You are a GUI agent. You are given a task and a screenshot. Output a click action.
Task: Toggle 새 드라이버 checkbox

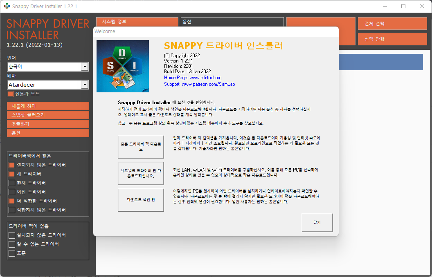[x=11, y=174]
